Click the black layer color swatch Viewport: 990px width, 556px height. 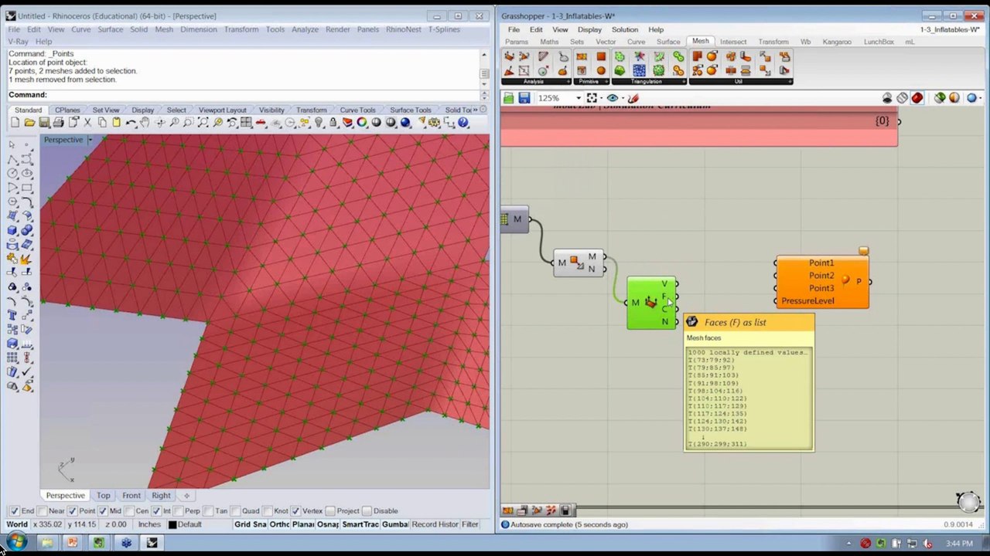point(172,525)
